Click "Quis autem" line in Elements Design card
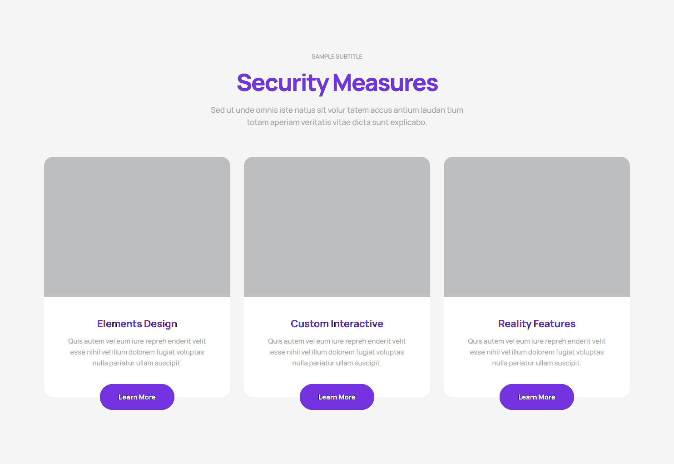This screenshot has width=674, height=464. coord(137,341)
